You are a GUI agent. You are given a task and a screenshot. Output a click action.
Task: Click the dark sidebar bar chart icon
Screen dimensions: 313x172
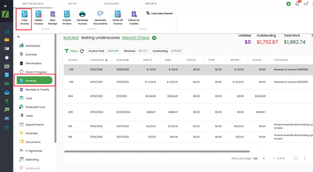pyautogui.click(x=7, y=31)
